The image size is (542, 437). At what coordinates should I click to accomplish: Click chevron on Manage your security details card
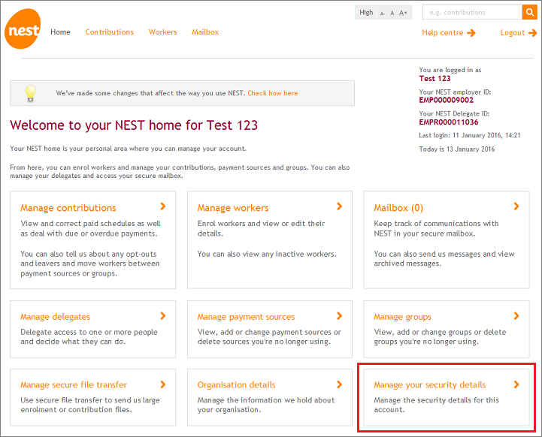click(x=516, y=384)
